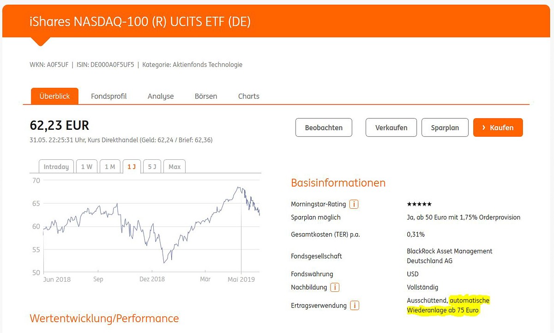Click the orange Kaufen button

click(498, 127)
